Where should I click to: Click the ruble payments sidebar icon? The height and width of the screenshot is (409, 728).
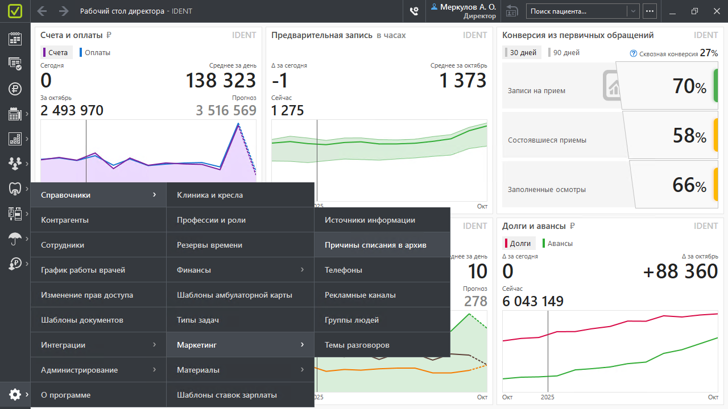point(15,89)
